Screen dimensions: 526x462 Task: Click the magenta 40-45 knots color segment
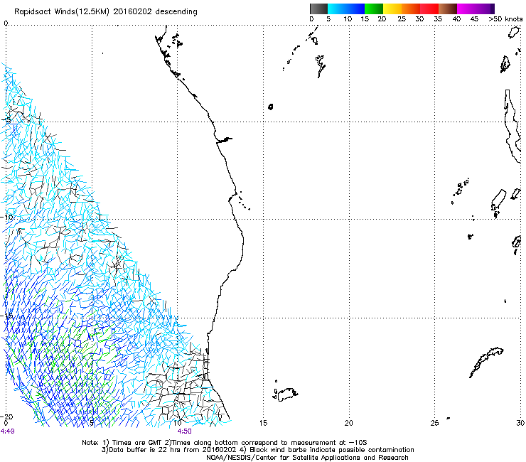466,9
